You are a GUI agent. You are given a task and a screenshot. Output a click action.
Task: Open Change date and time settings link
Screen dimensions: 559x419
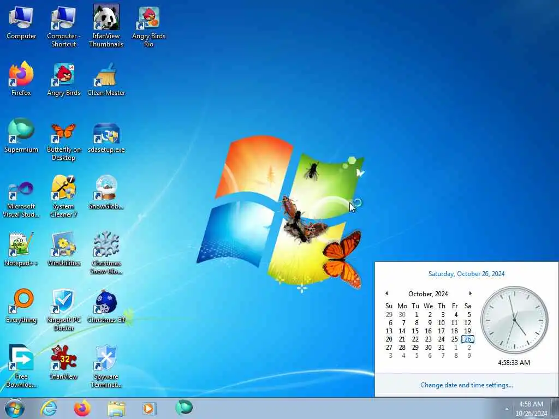click(467, 385)
